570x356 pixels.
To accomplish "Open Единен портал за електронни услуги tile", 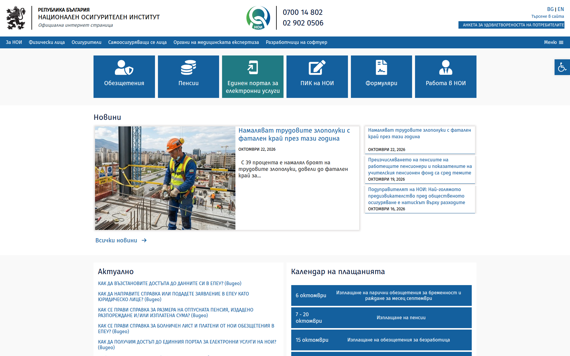I will pos(253,77).
